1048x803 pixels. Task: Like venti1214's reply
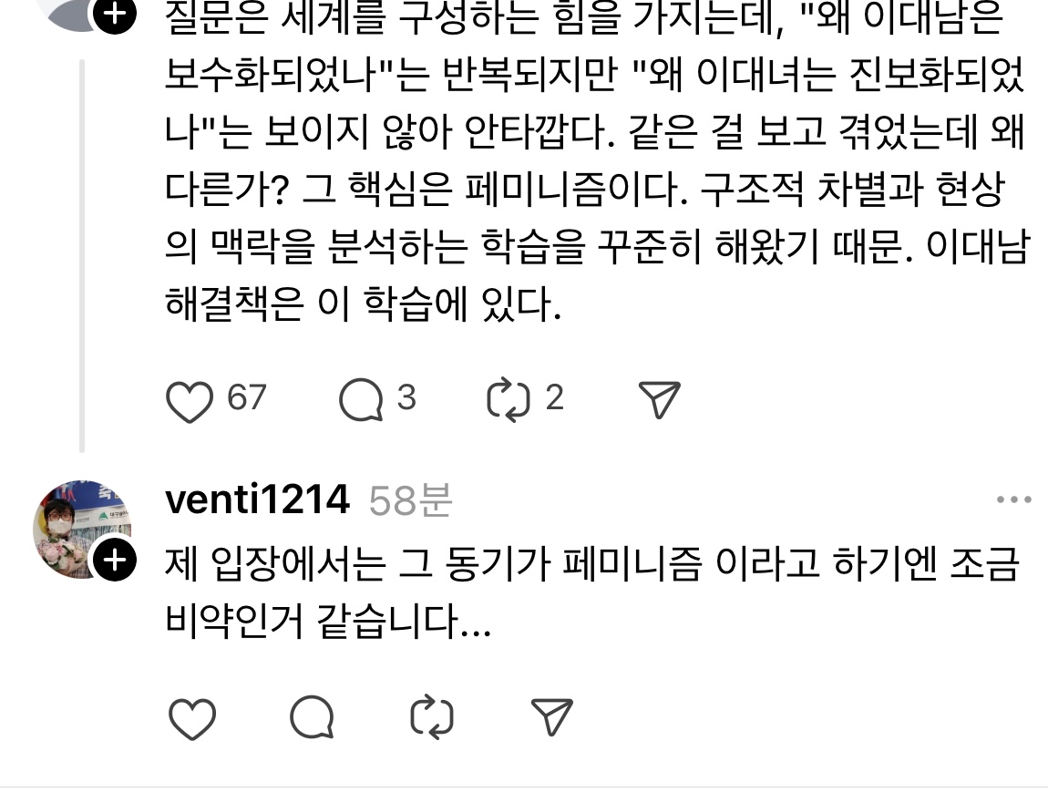click(191, 718)
